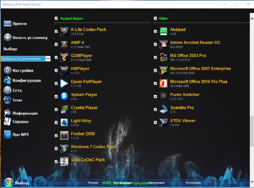Deselect the Daum PotPlayer checkbox
Image resolution: width=254 pixels, height=188 pixels.
tap(56, 84)
